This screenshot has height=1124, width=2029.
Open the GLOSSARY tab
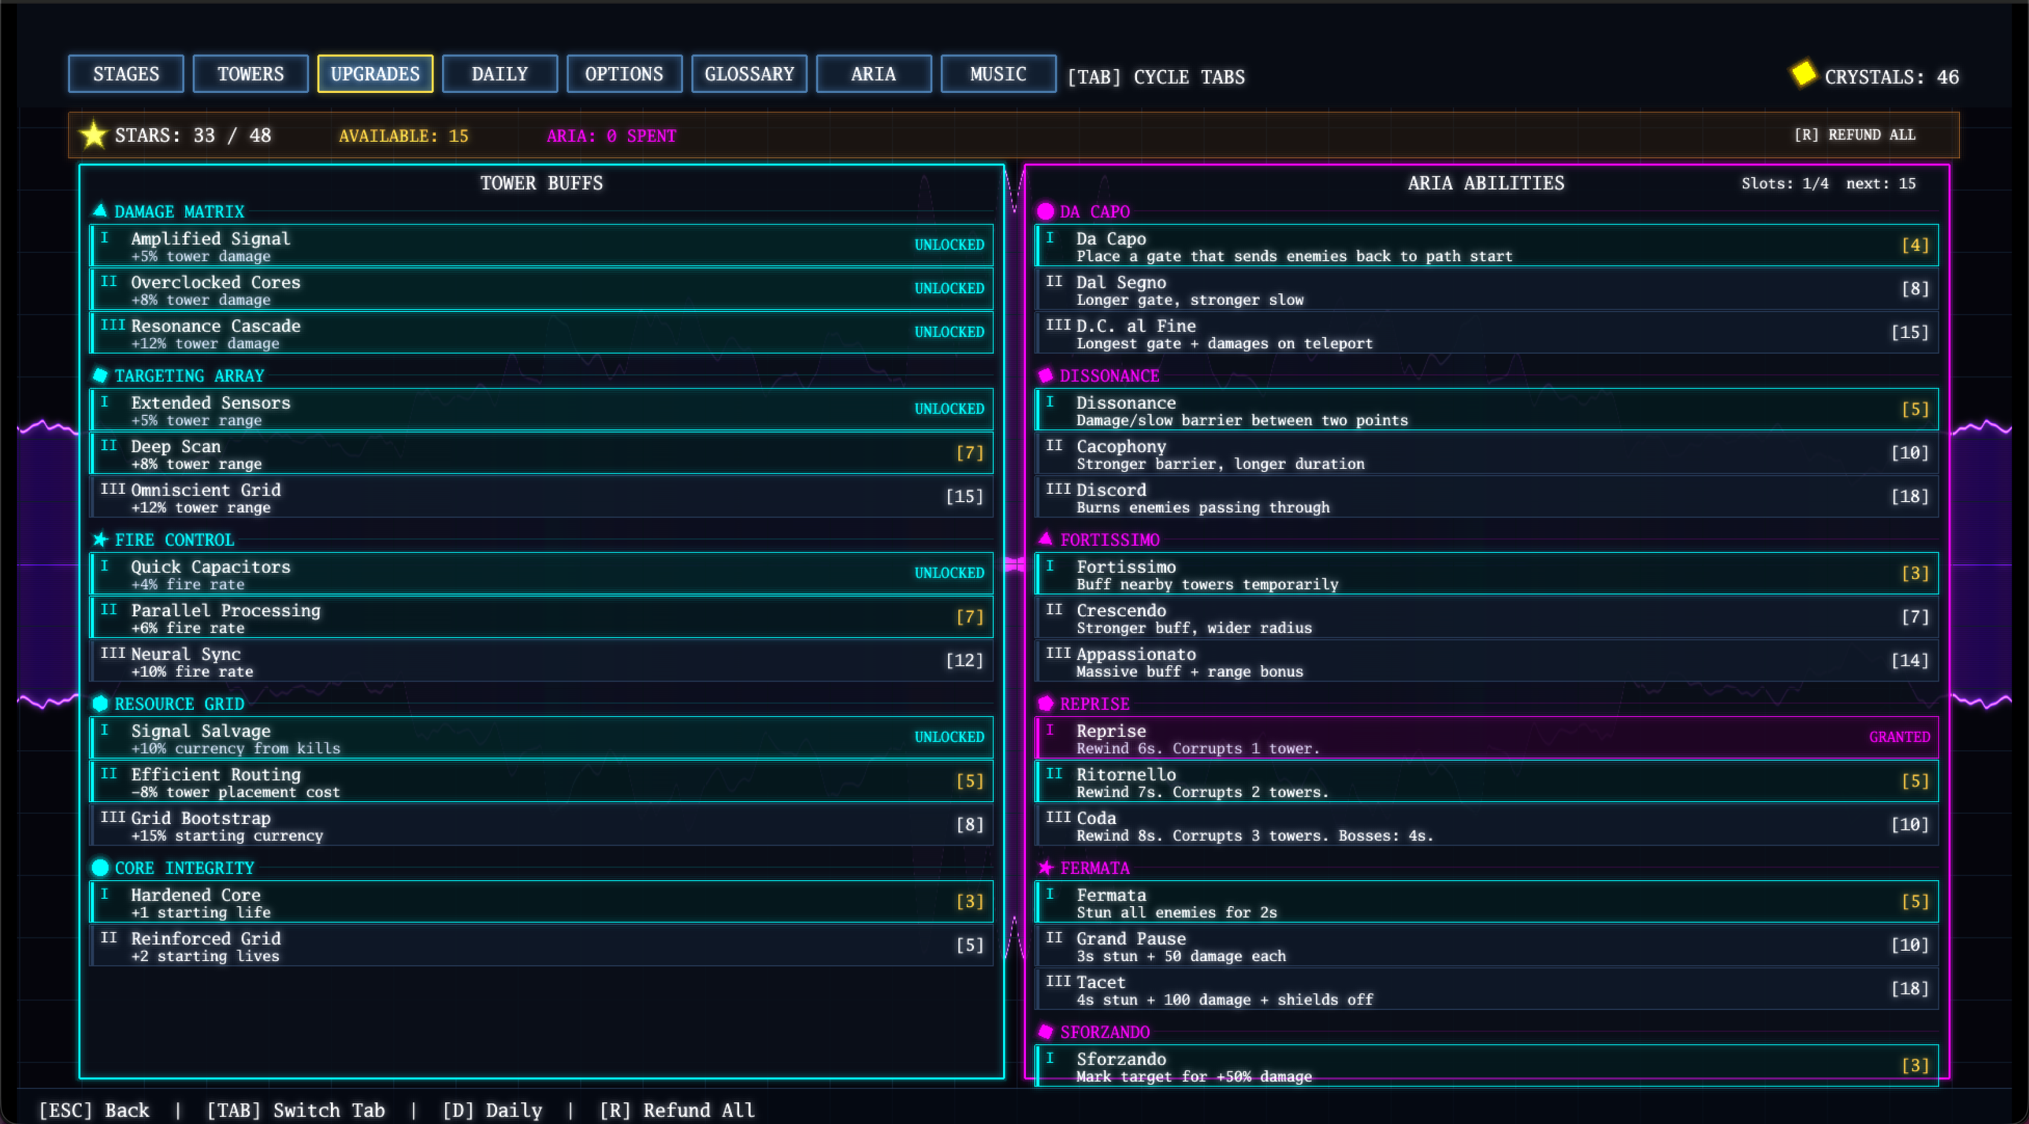click(x=748, y=74)
